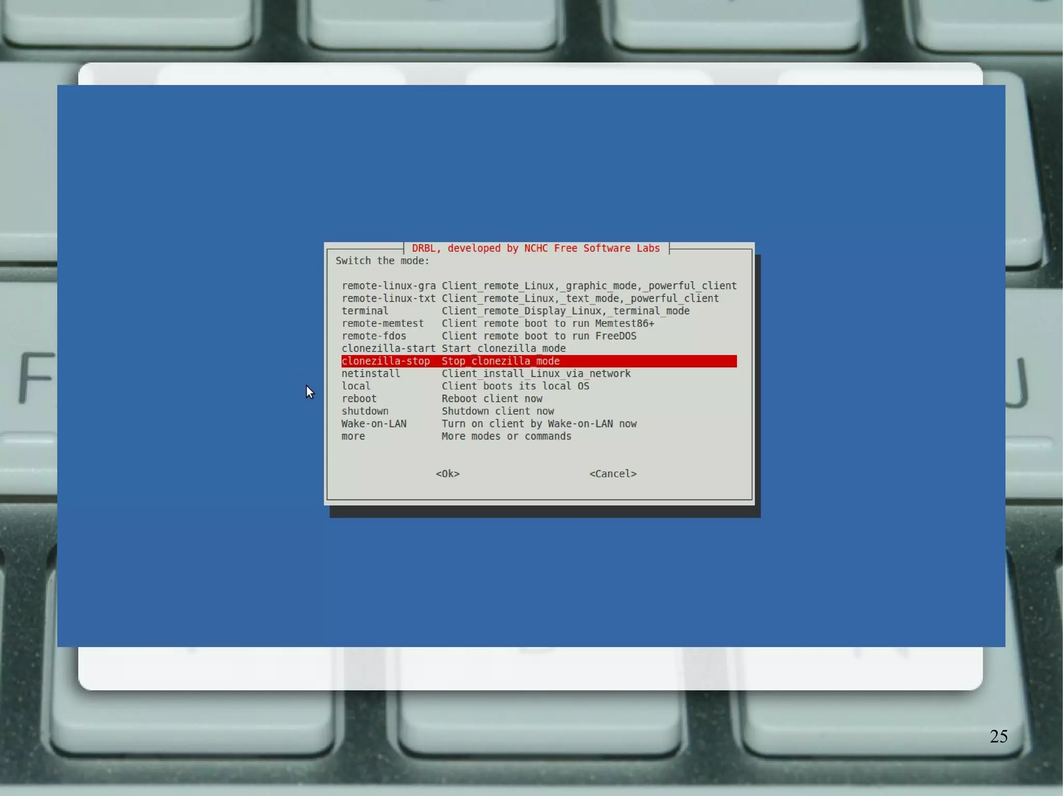Choose the reboot client entry
1063x796 pixels.
coord(359,399)
